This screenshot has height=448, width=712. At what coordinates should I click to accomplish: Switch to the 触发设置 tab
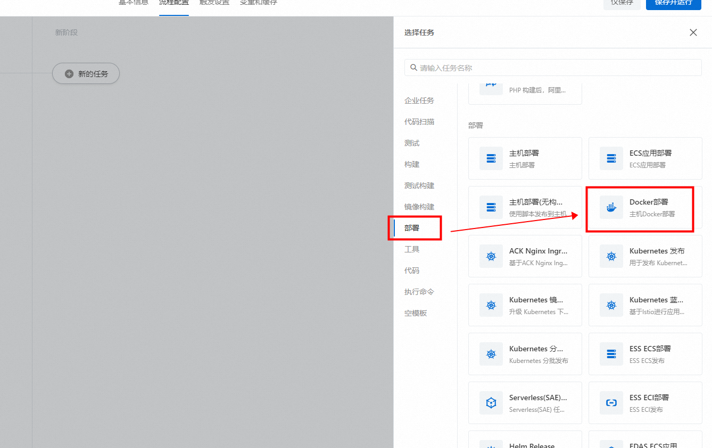coord(214,3)
